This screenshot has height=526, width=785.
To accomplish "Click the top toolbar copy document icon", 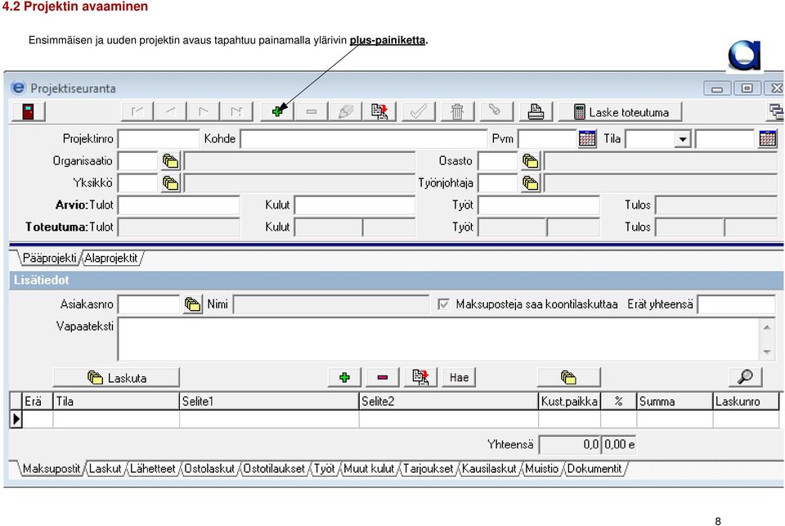I will [379, 112].
